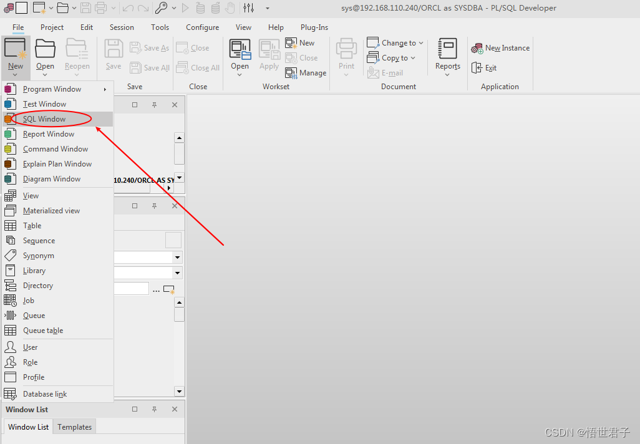This screenshot has width=640, height=444.
Task: Click the filter text field in side panel
Action: pyautogui.click(x=131, y=289)
